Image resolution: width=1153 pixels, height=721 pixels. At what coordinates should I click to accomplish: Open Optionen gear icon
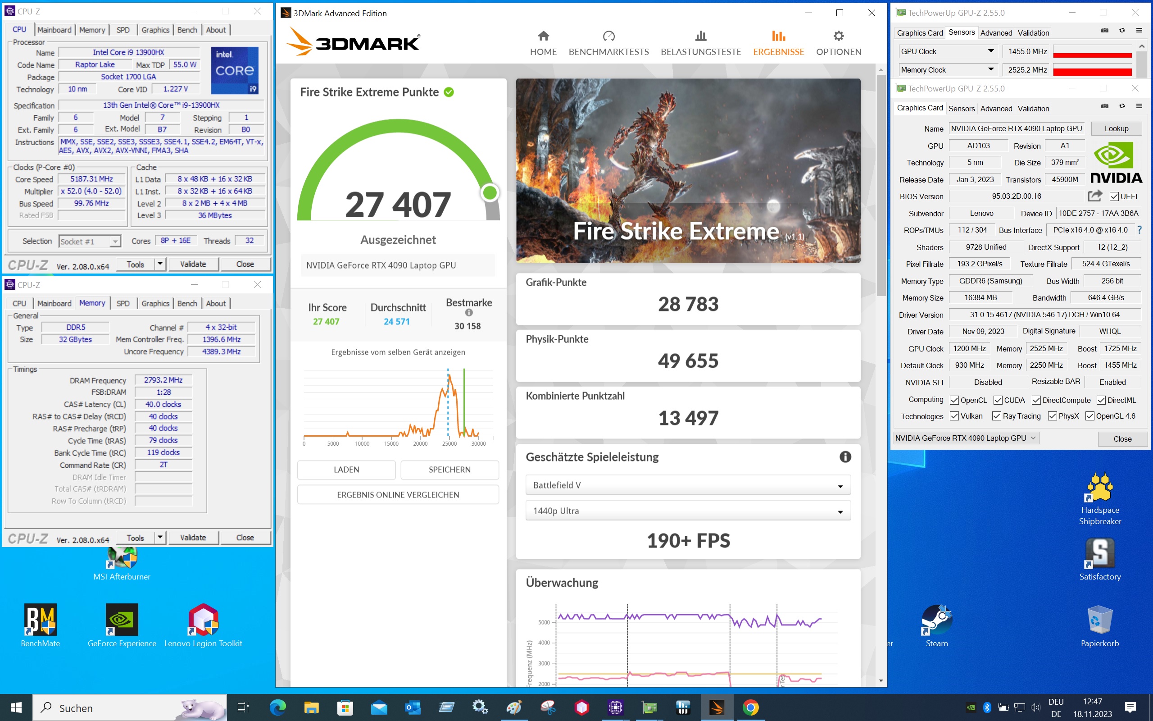[839, 36]
